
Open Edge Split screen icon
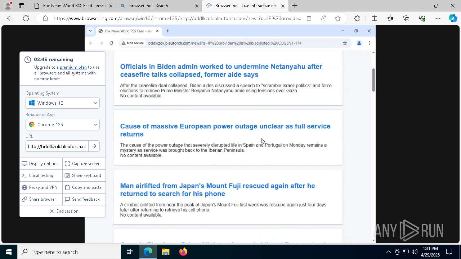(x=374, y=18)
